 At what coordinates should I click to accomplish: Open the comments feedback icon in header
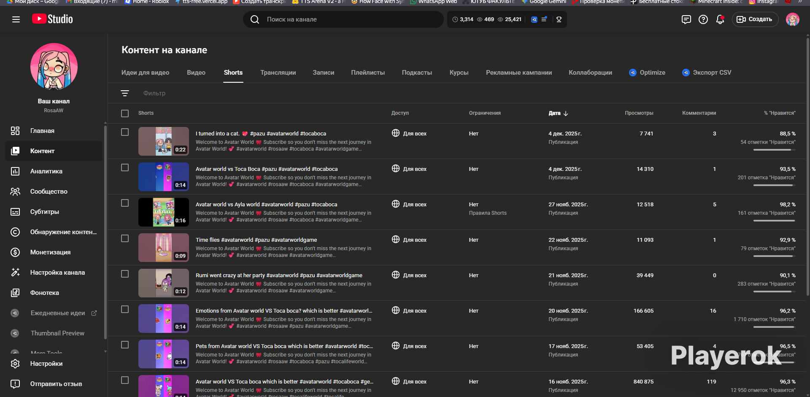tap(686, 19)
